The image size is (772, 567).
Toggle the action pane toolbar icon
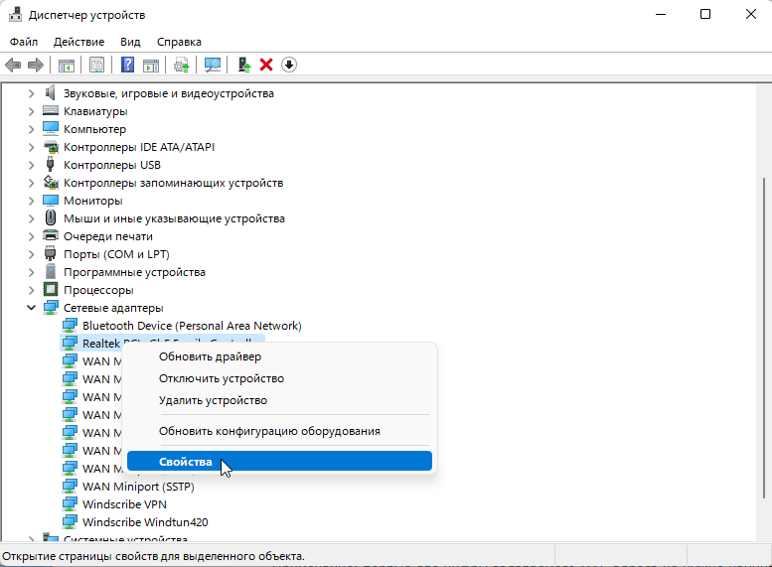tap(151, 65)
